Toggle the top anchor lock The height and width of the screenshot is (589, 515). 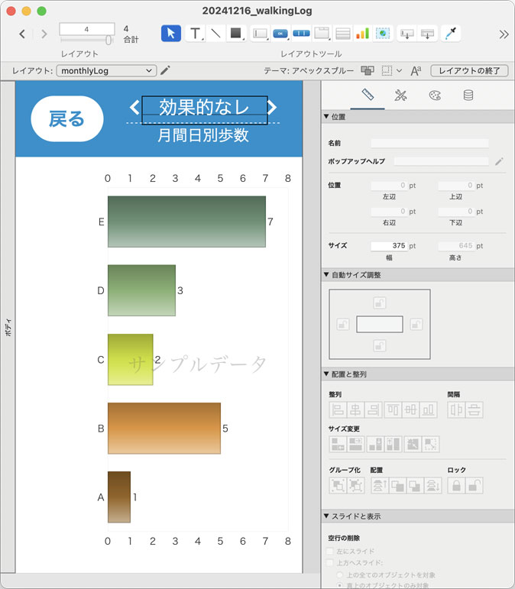380,303
